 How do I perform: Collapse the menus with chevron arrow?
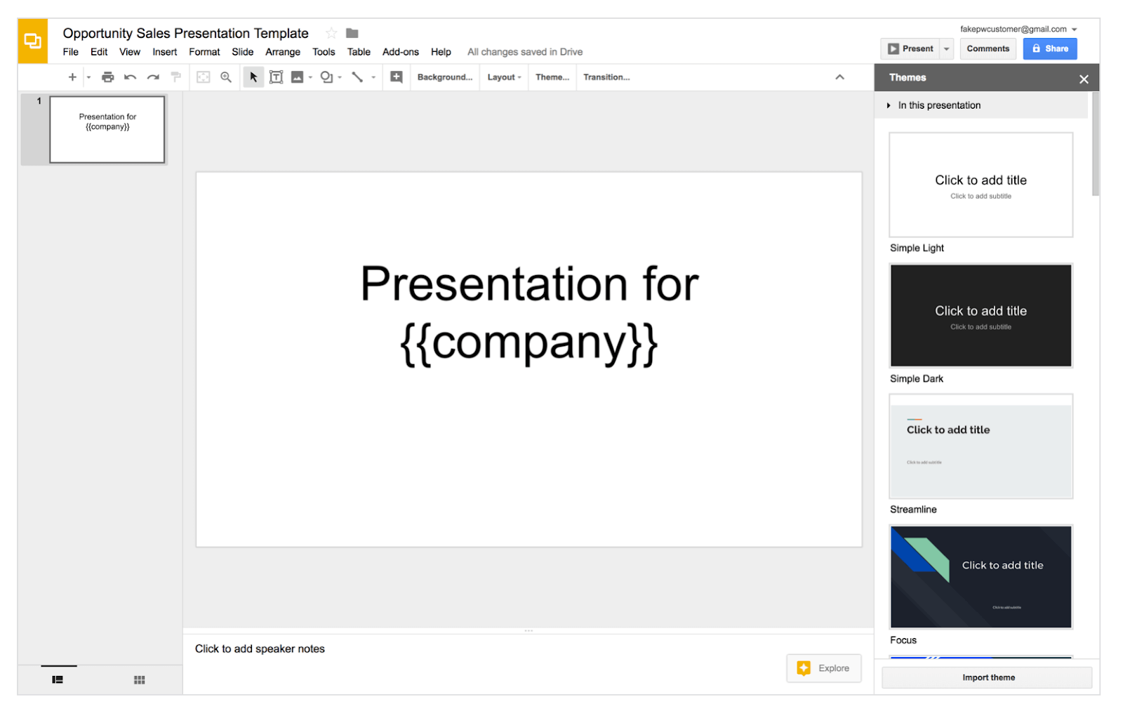click(839, 77)
